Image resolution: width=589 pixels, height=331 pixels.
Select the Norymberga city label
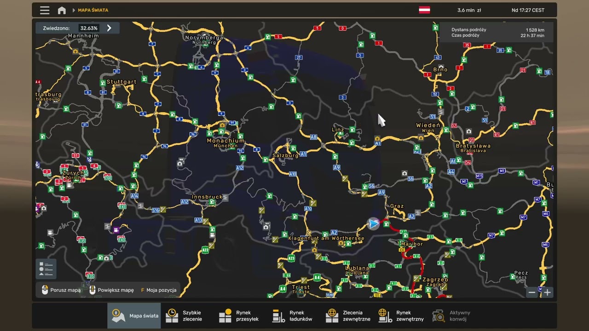[x=204, y=38]
